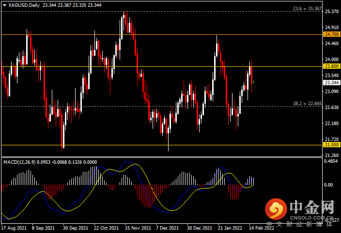341x233 pixels.
Task: Click the 21.720 price axis value
Action: pyautogui.click(x=332, y=139)
